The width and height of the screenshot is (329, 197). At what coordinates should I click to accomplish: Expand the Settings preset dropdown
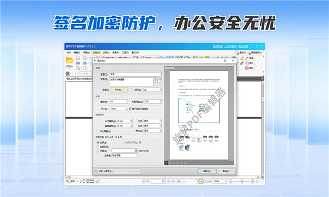[x=117, y=171]
